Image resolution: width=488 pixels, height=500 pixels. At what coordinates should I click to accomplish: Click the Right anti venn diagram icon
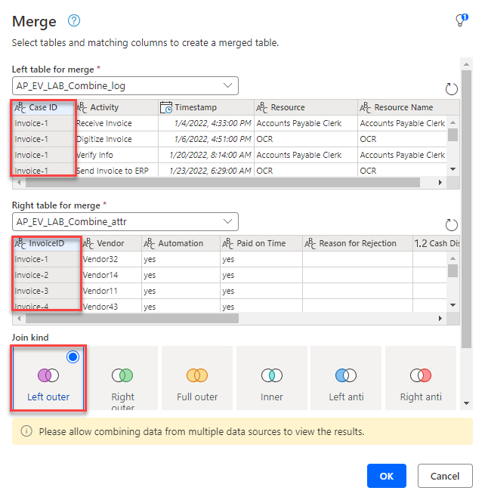421,375
